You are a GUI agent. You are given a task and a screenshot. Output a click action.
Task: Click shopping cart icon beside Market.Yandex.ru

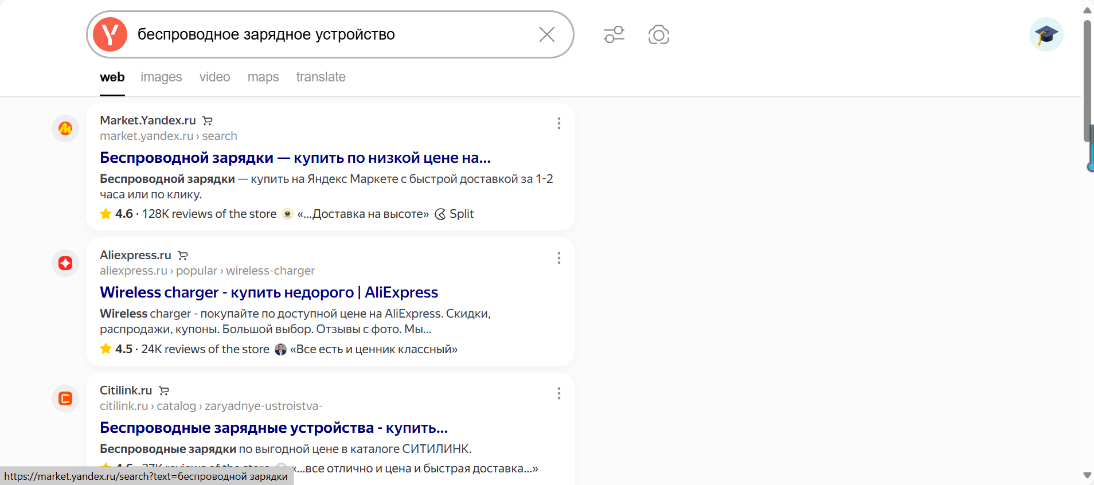coord(208,120)
